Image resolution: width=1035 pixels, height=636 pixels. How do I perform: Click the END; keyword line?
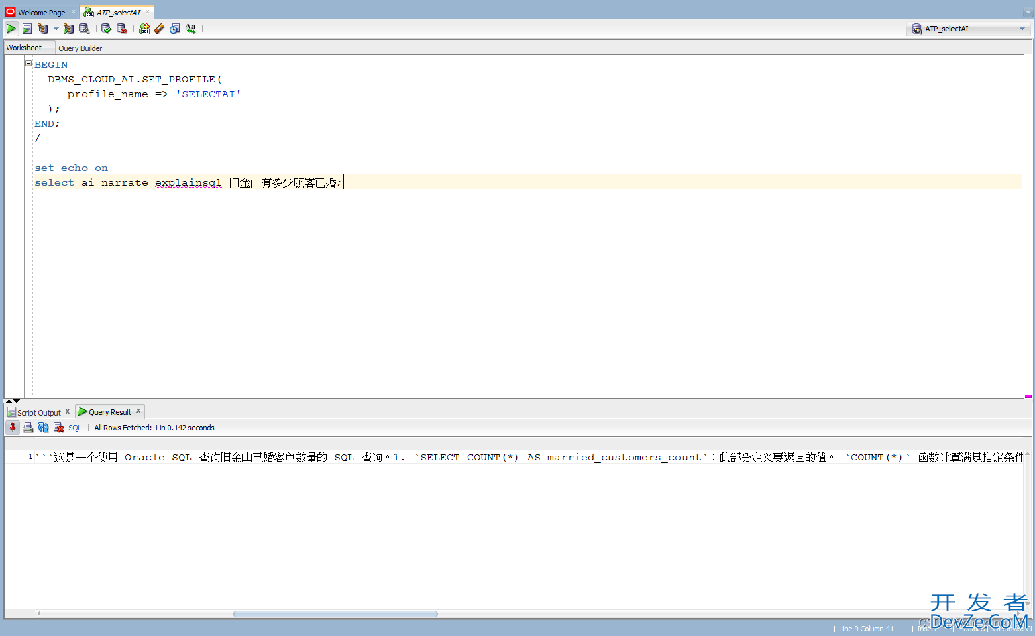(47, 124)
